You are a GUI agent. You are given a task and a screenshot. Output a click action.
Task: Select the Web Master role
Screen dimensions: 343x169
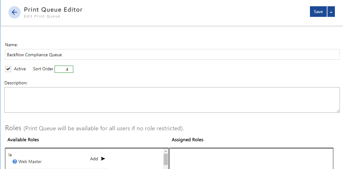tap(30, 162)
